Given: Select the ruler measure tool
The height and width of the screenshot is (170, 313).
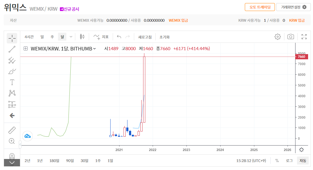Looking at the screenshot, I should tap(12, 130).
